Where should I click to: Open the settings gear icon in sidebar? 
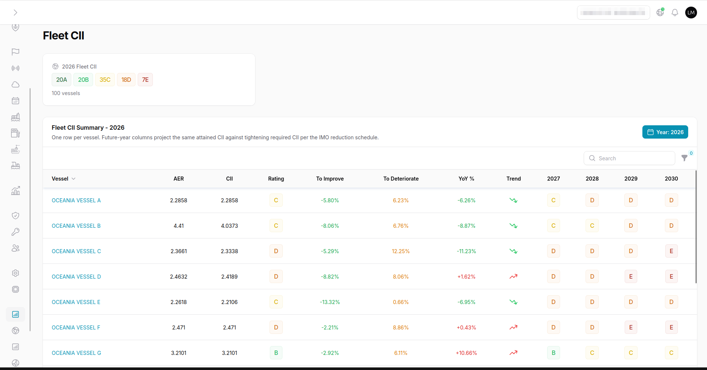pyautogui.click(x=16, y=273)
